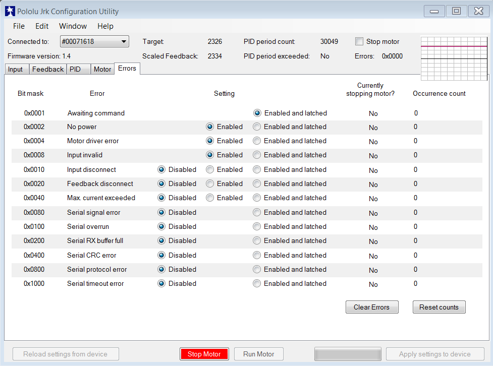Switch to the PID tab
Screen dimensions: 493x366
coord(75,70)
